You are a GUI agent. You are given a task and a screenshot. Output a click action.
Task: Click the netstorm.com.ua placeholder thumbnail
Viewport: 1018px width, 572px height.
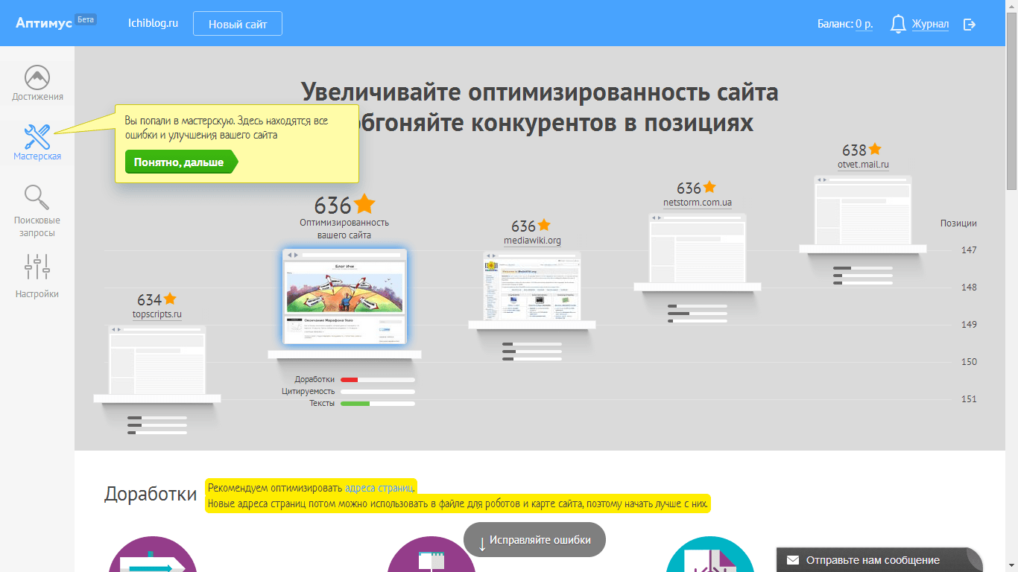click(698, 248)
